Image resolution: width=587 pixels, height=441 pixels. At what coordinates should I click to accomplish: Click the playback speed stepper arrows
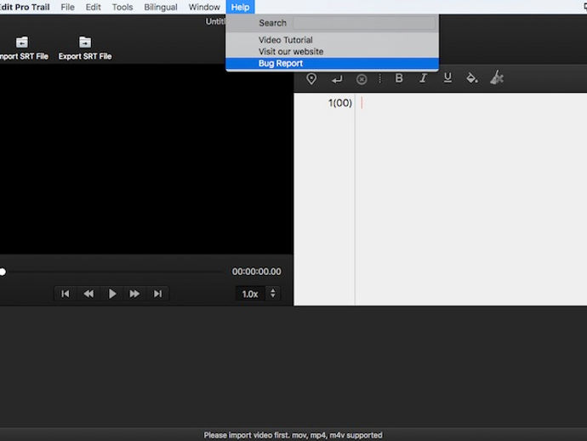(x=273, y=293)
